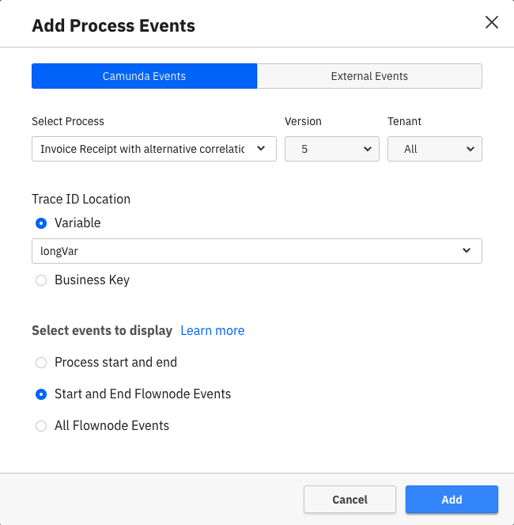The height and width of the screenshot is (525, 514).
Task: Expand the Tenant dropdown showing All
Action: click(433, 149)
